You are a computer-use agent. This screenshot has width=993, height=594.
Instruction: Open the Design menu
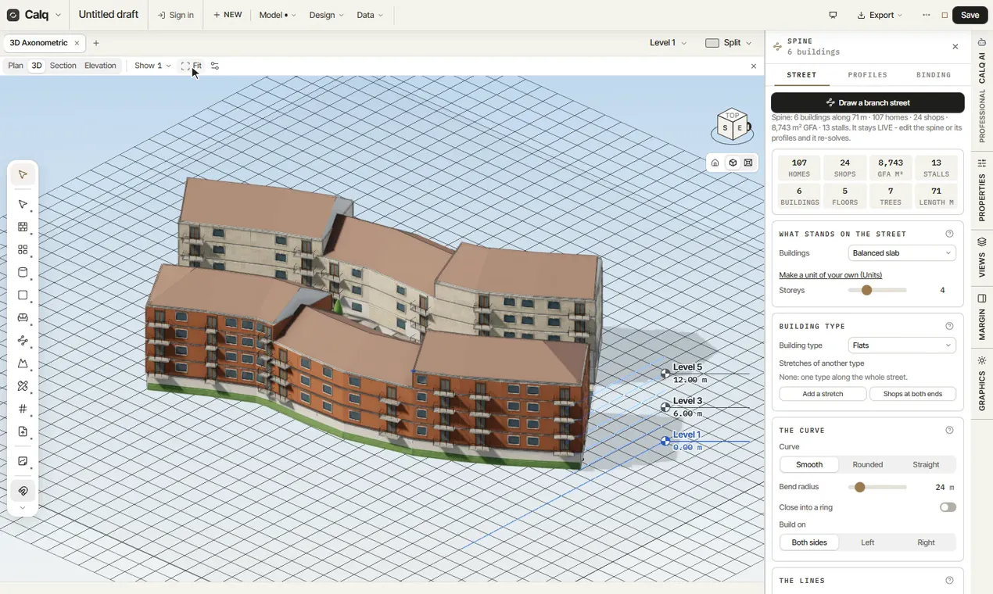326,15
